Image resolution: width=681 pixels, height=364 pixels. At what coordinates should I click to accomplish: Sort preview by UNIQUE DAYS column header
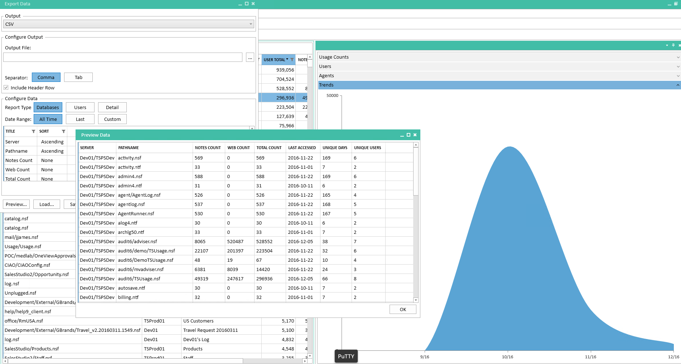pos(335,148)
